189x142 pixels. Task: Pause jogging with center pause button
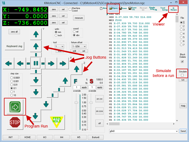[x=36, y=64]
